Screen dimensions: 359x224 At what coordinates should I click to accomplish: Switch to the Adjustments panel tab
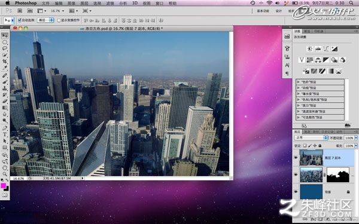pos(297,31)
